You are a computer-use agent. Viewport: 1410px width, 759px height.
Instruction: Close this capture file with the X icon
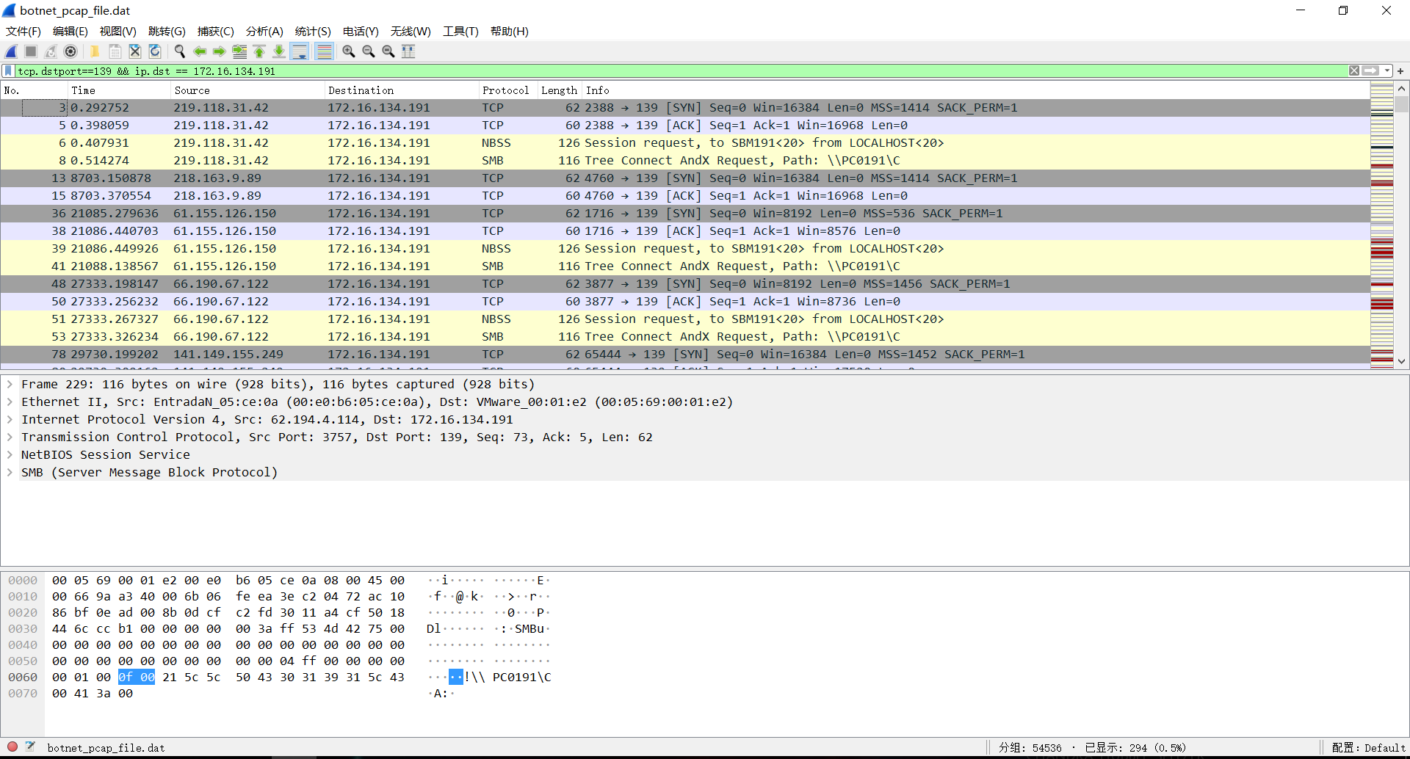(135, 51)
